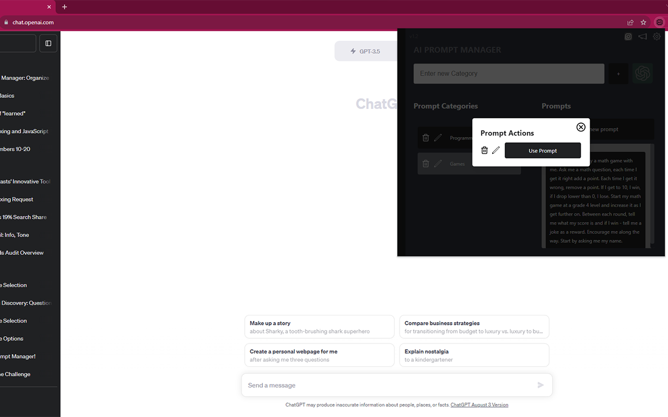Open new browser tab with plus
Image resolution: width=668 pixels, height=417 pixels.
65,7
